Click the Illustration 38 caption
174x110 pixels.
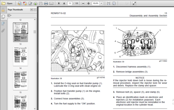pyautogui.click(x=56, y=79)
